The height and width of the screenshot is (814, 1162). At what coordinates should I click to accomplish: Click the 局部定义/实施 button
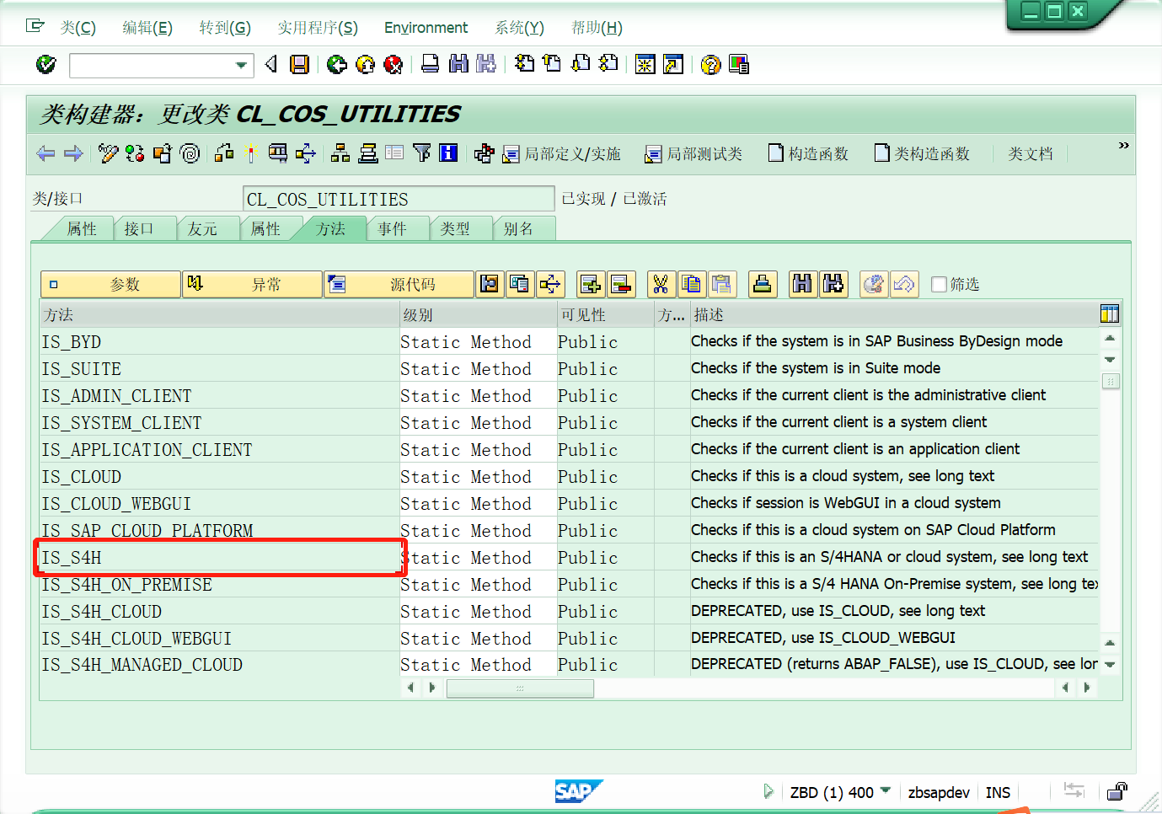pos(561,154)
